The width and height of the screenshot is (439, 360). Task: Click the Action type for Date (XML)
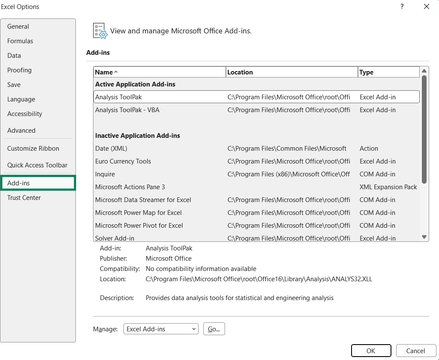pyautogui.click(x=369, y=148)
